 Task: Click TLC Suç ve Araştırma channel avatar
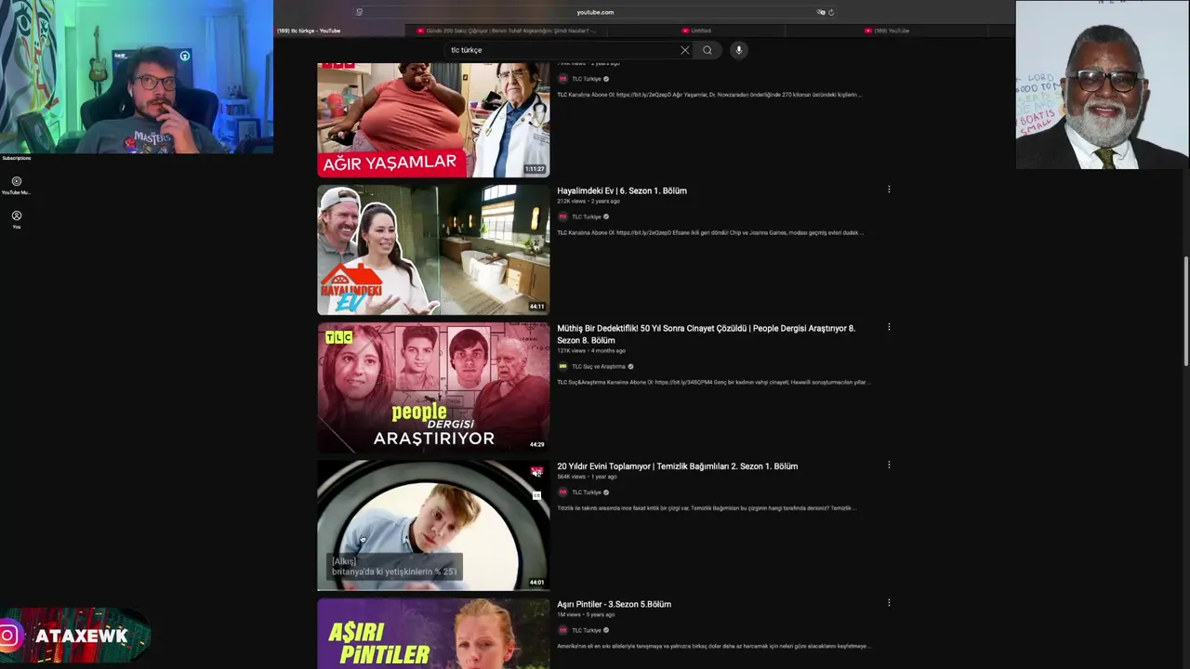click(562, 366)
